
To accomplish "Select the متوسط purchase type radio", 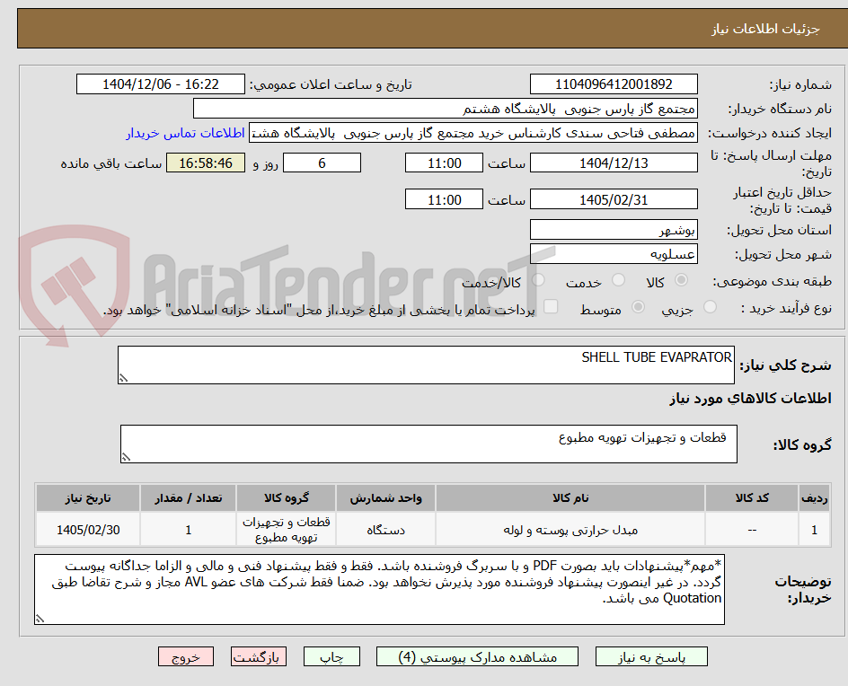I will point(638,307).
